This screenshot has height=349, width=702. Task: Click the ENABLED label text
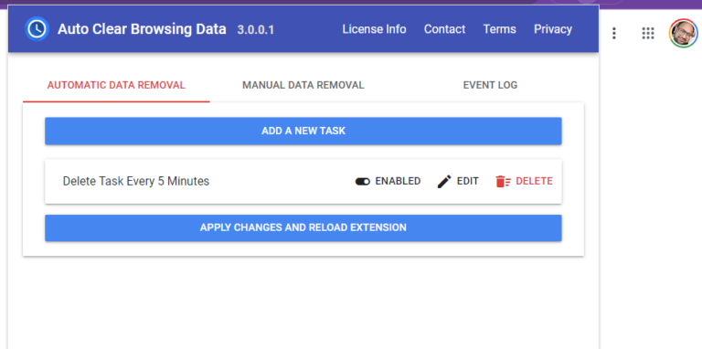(398, 181)
